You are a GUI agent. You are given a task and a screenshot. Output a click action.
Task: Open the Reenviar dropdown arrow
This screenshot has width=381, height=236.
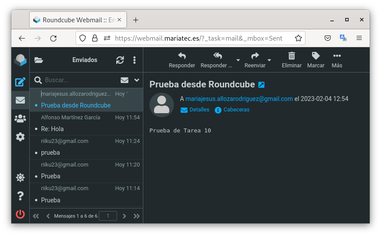coord(270,60)
